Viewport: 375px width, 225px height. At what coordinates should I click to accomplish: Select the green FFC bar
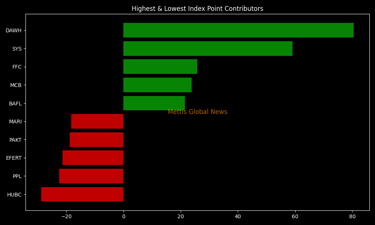[x=160, y=67]
